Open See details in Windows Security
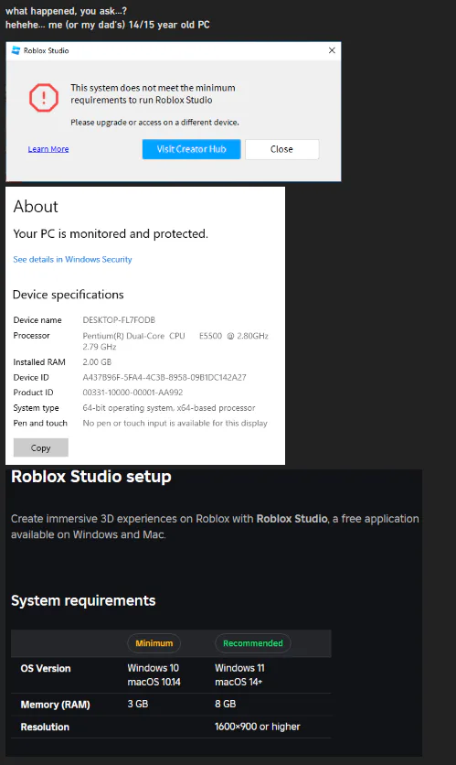Viewport: 456px width, 765px height. click(72, 259)
